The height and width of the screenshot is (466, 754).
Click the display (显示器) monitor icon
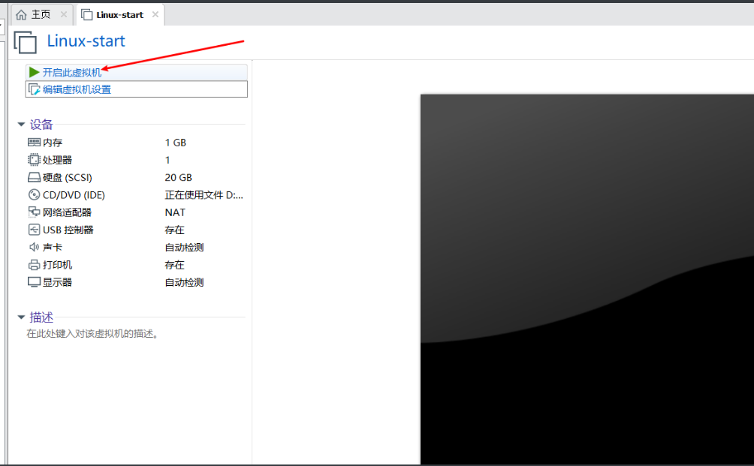(x=34, y=282)
